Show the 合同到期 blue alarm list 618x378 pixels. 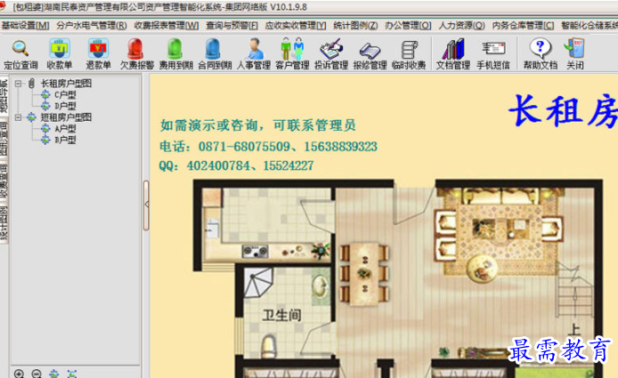coord(215,54)
